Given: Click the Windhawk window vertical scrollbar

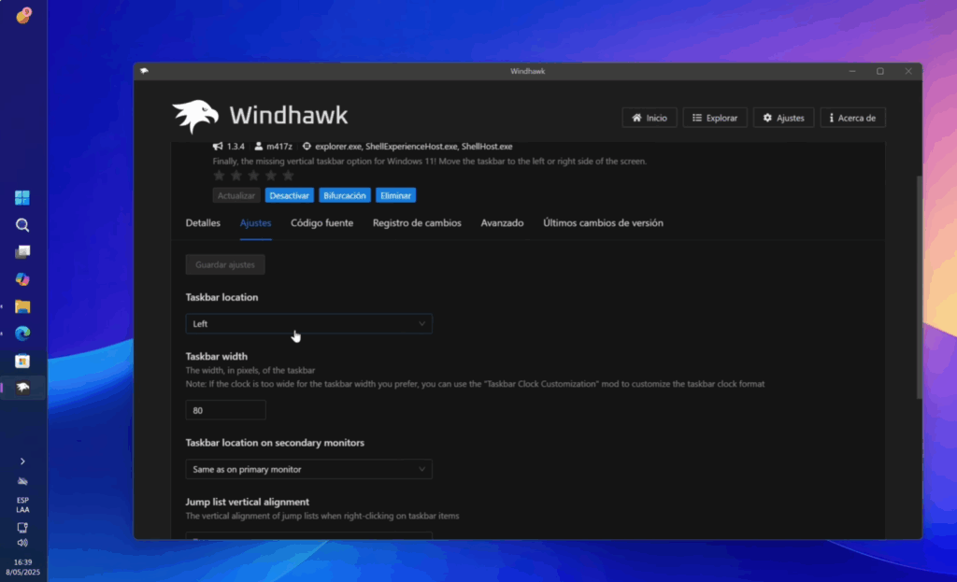Looking at the screenshot, I should point(920,287).
